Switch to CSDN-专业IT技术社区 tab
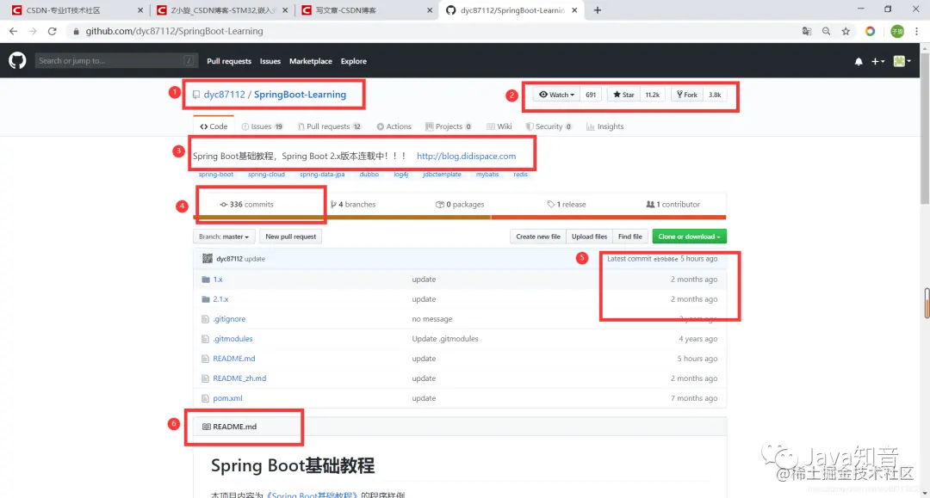 pos(76,10)
